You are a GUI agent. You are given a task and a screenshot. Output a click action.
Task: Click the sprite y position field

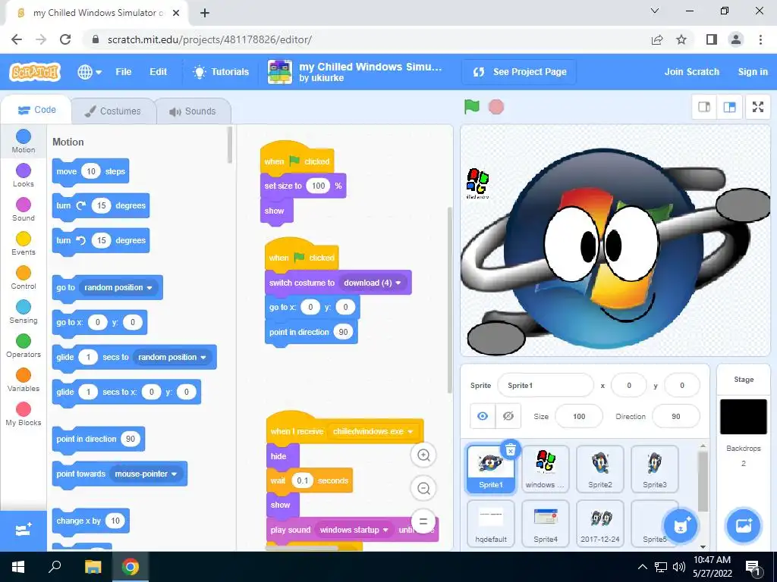[682, 386]
